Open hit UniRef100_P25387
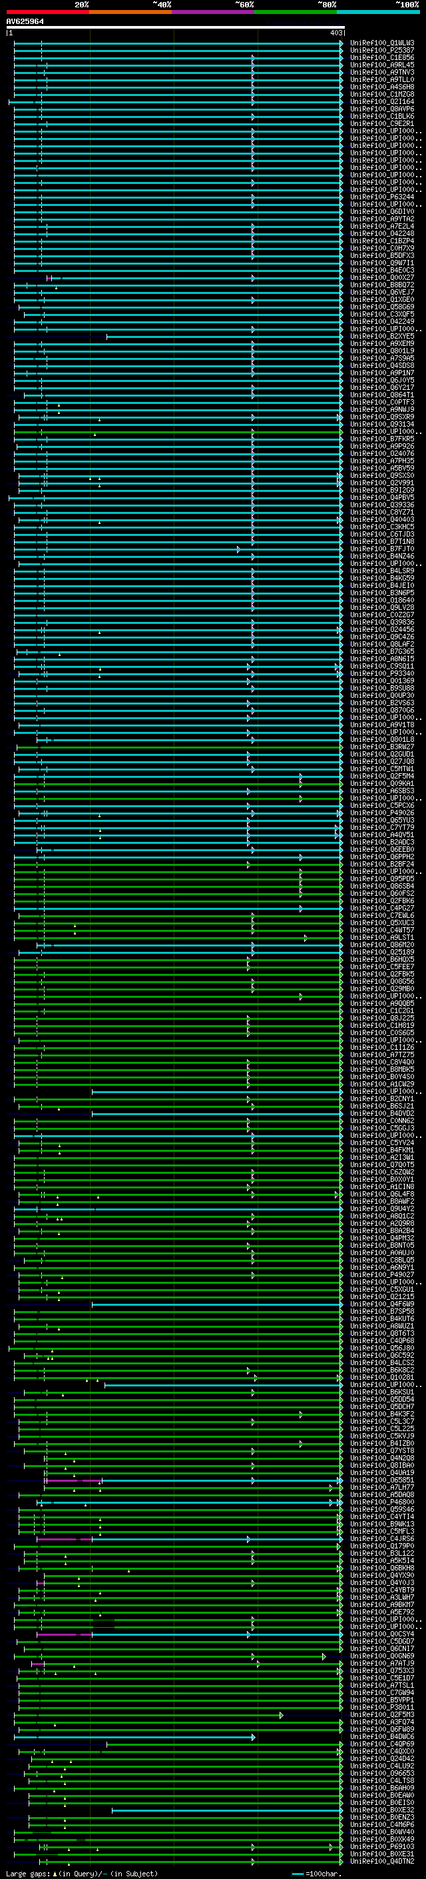426x1879 pixels. coord(382,51)
